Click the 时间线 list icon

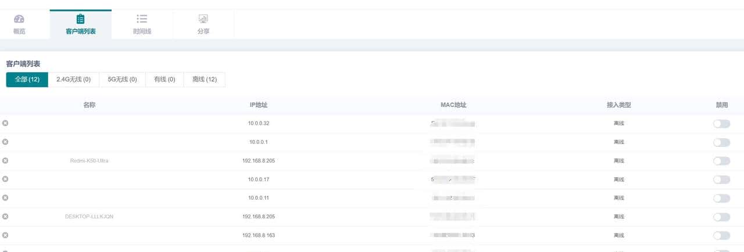[142, 19]
